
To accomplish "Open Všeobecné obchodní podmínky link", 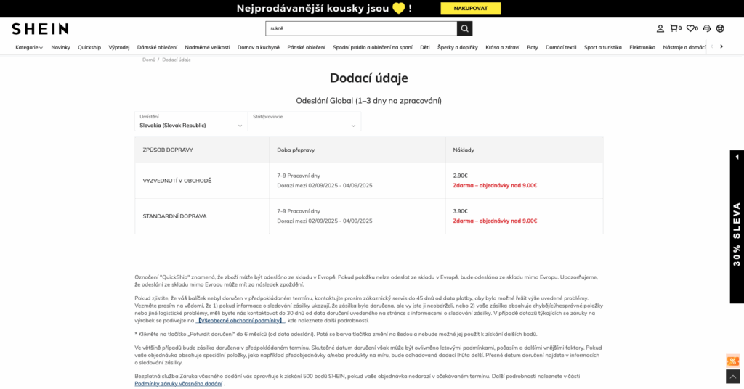I will pos(240,320).
